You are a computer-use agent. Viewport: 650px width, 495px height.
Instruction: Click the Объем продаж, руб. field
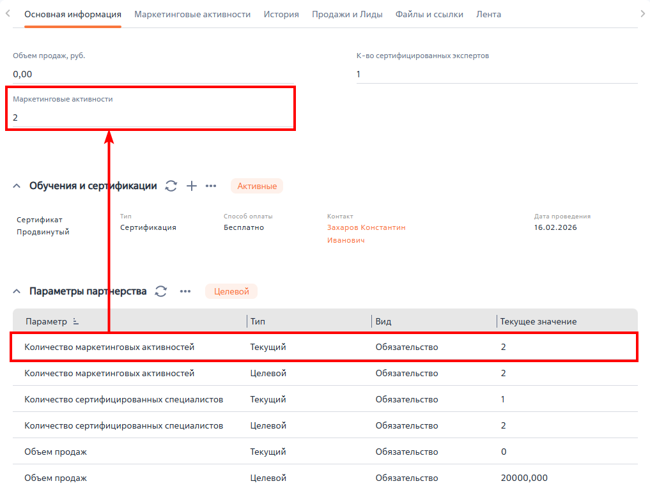coord(153,74)
